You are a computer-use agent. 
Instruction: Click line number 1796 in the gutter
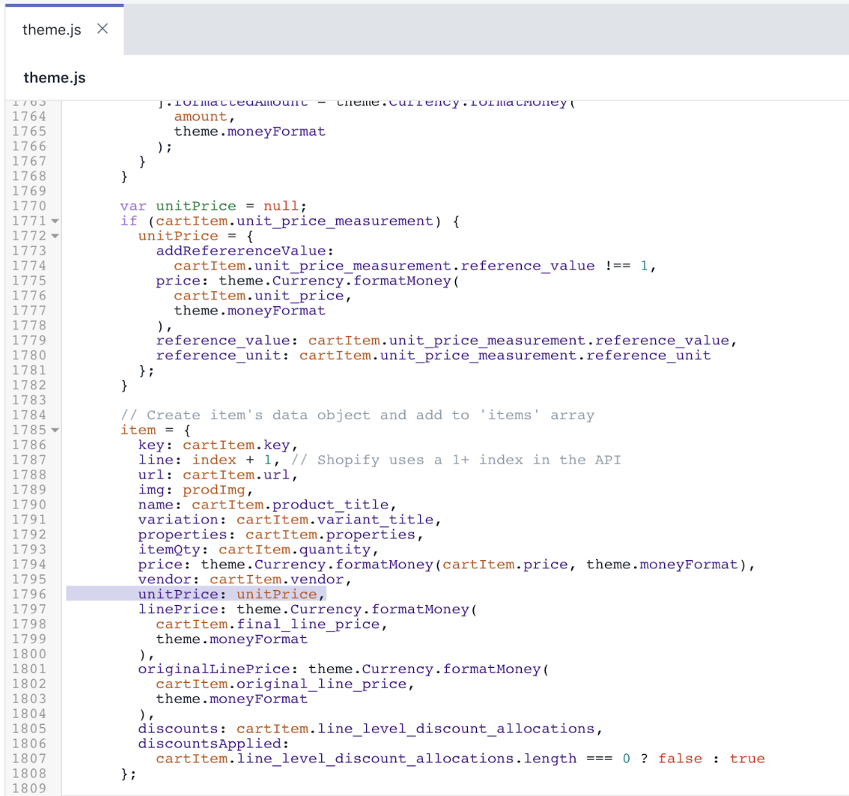pos(30,595)
